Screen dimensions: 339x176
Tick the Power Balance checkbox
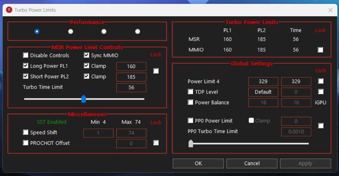[x=190, y=103]
